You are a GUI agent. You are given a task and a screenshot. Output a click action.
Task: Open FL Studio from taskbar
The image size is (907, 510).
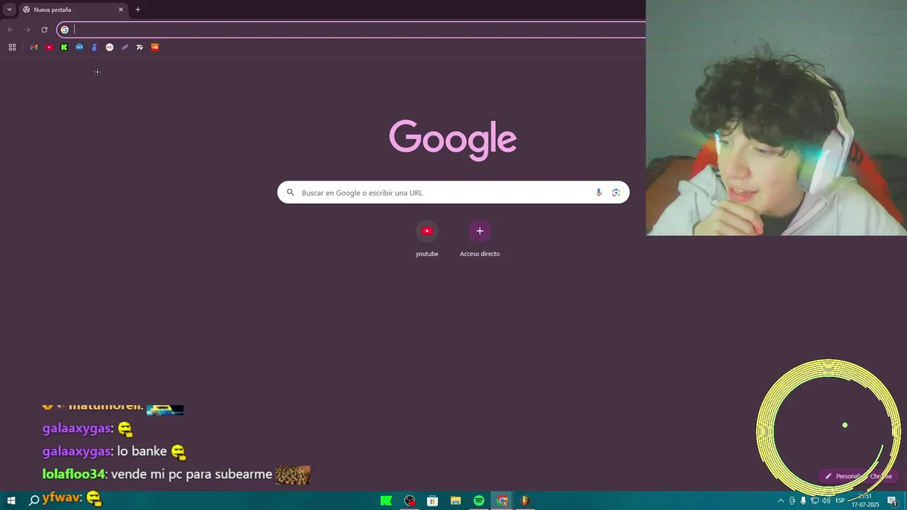[x=525, y=501]
